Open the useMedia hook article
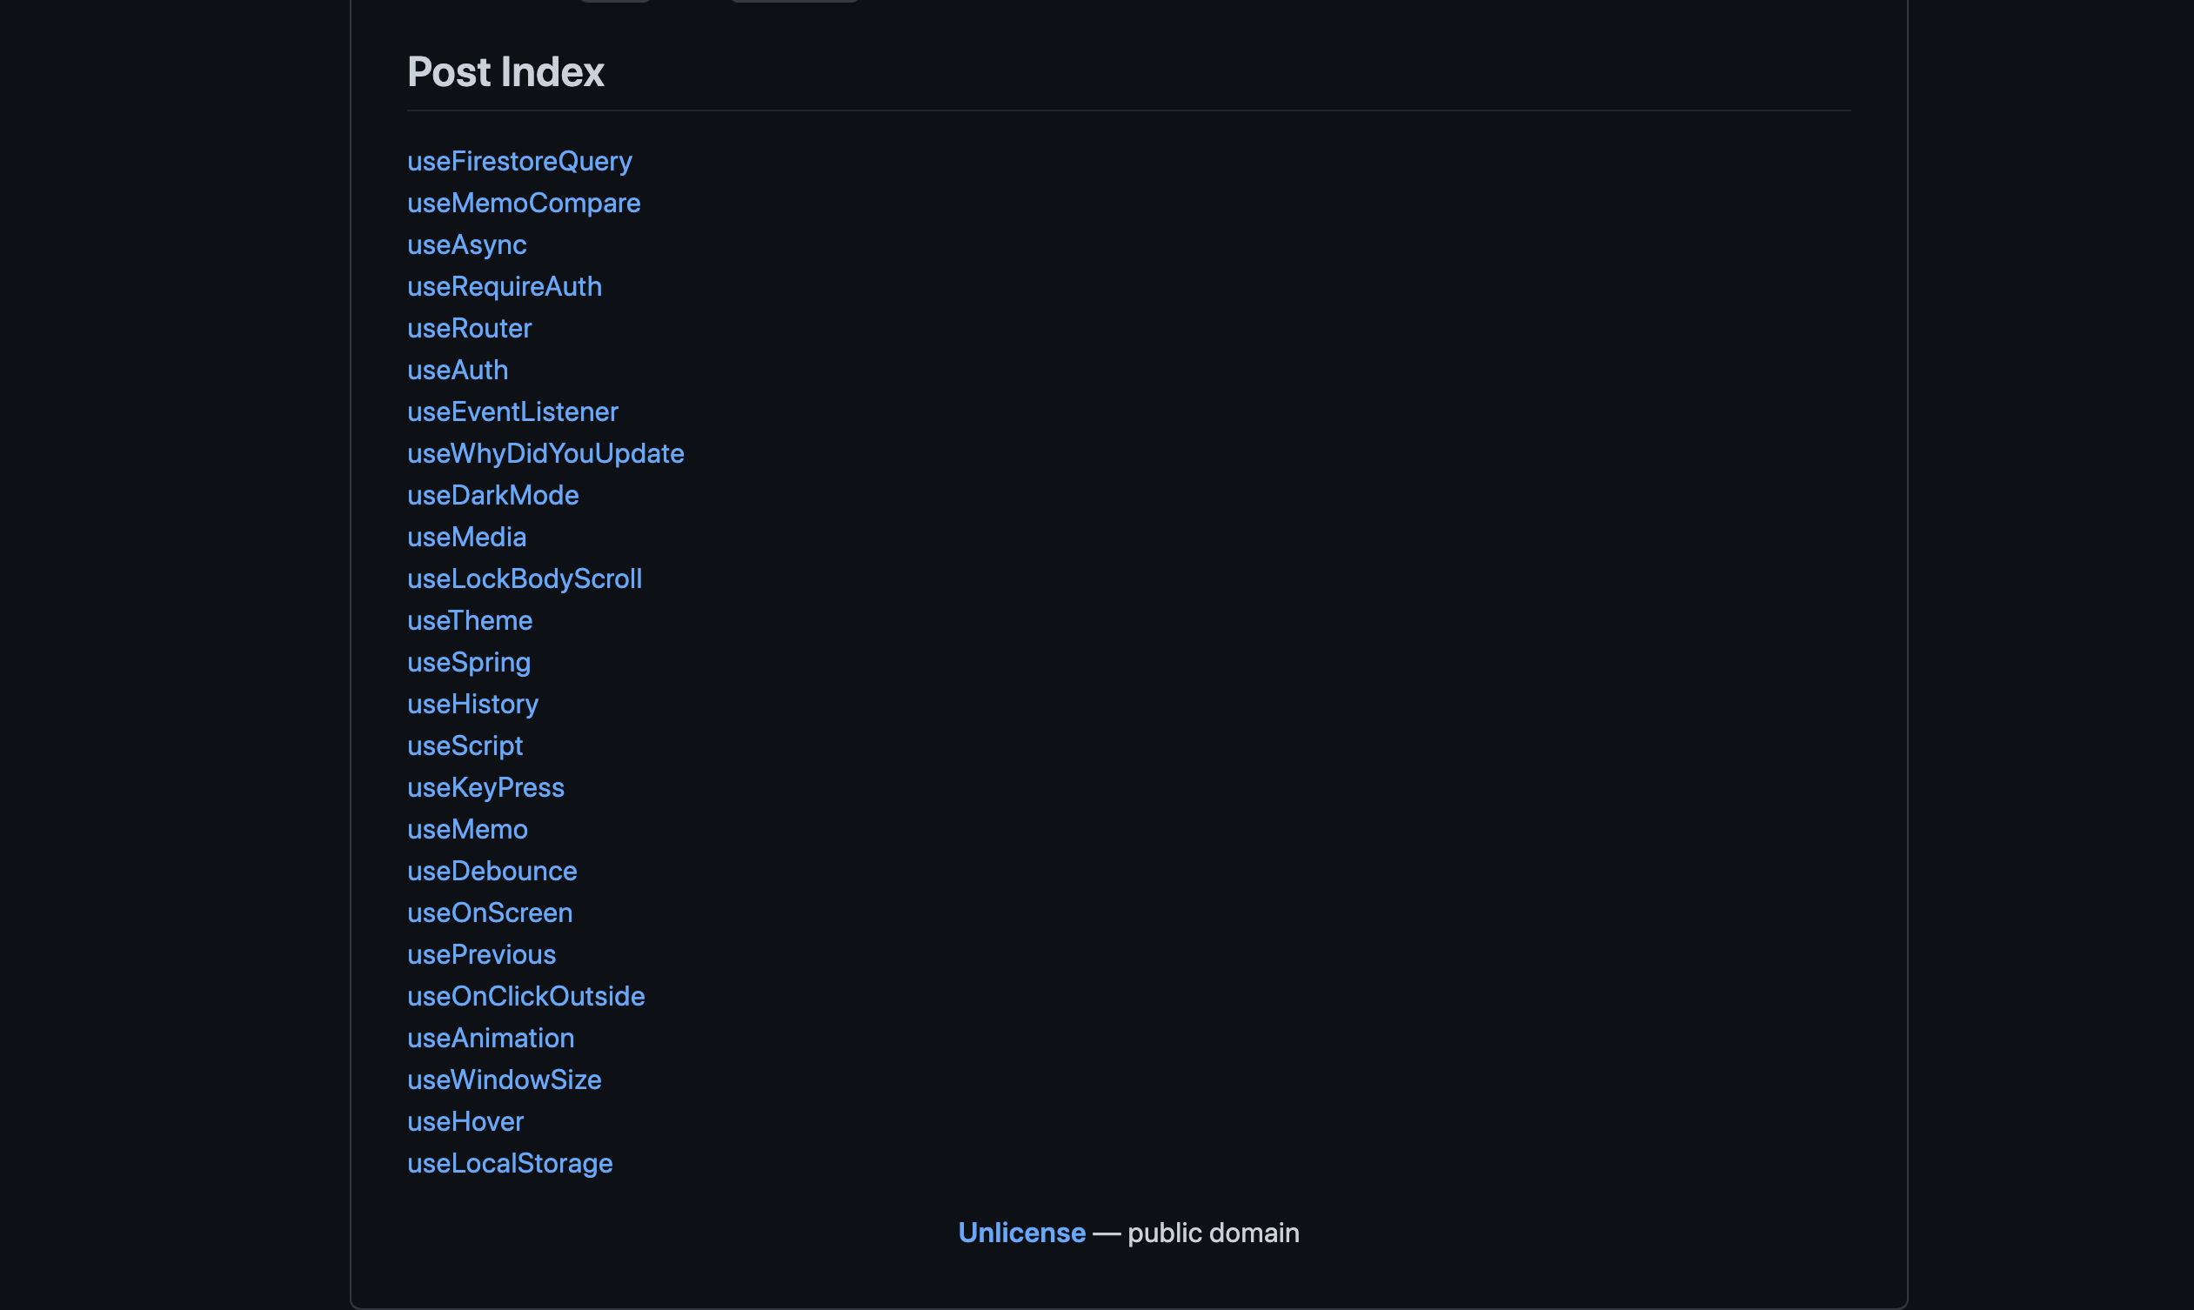2194x1310 pixels. [466, 537]
